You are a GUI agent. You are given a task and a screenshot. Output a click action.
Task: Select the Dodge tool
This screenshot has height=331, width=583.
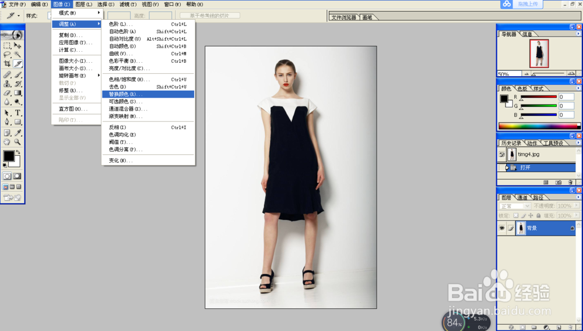tap(17, 102)
